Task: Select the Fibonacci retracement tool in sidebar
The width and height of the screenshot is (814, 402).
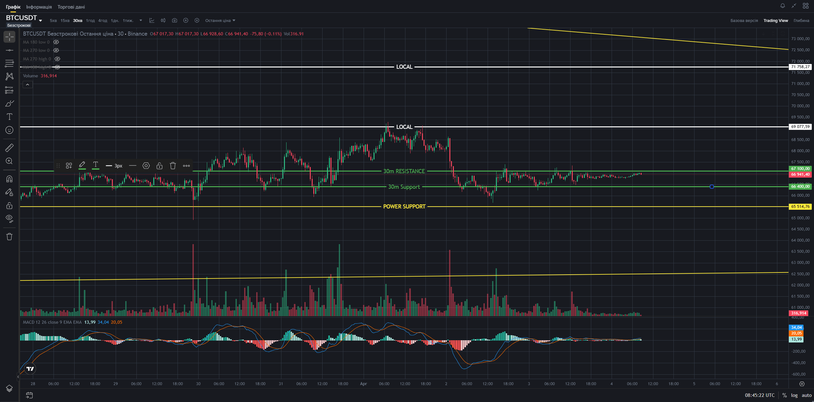Action: [9, 63]
